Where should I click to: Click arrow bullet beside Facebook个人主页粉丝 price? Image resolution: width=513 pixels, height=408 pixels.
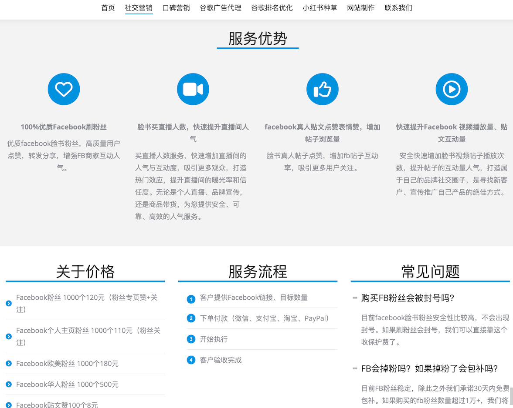click(9, 337)
